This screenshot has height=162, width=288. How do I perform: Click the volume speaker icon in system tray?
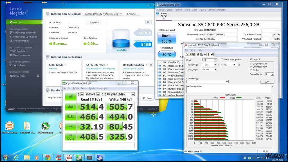click(x=267, y=158)
